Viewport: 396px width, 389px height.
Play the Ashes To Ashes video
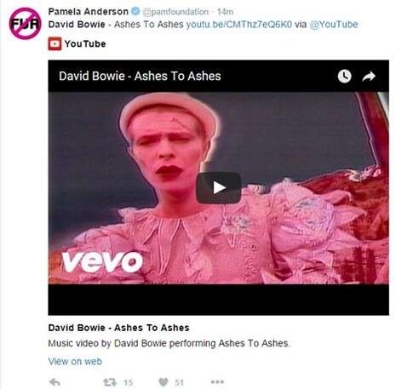(x=219, y=187)
